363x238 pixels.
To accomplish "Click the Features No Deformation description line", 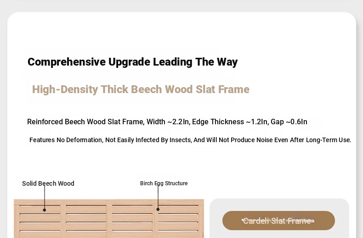I will point(190,140).
